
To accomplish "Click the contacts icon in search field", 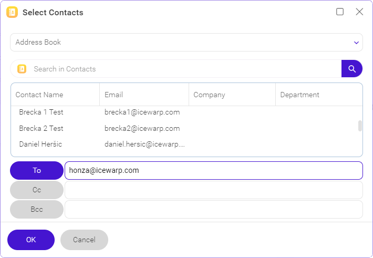I will click(x=22, y=69).
